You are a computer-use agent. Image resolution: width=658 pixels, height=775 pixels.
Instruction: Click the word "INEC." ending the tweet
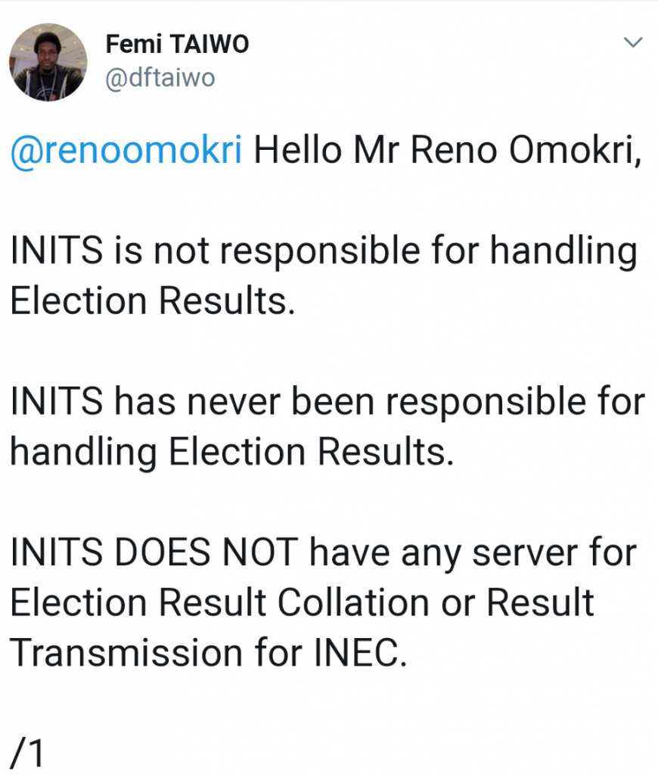click(357, 653)
